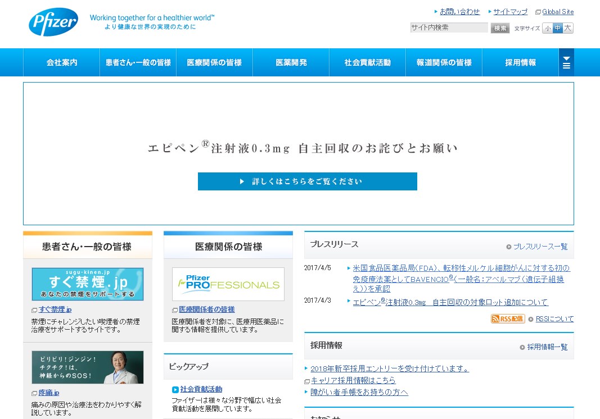Open プレスリリース一覧 list link

(540, 247)
